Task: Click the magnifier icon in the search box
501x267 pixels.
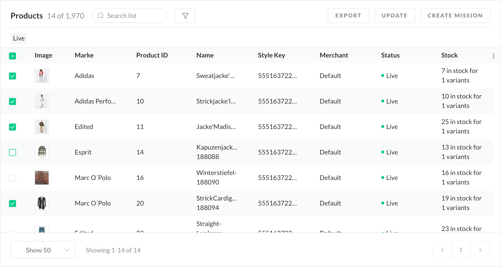Action: pyautogui.click(x=101, y=16)
